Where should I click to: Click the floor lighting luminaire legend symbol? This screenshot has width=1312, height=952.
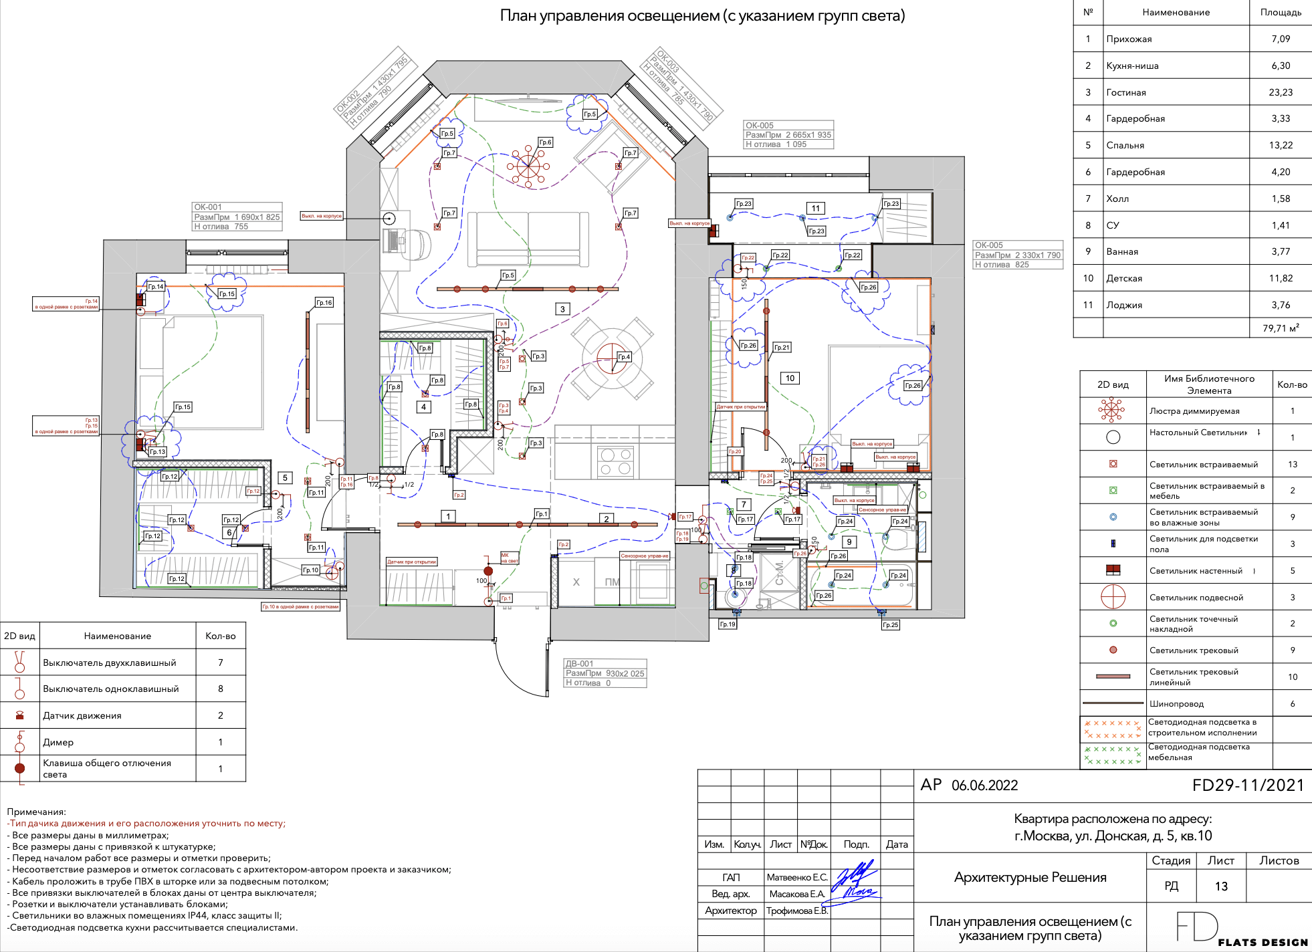(1113, 544)
